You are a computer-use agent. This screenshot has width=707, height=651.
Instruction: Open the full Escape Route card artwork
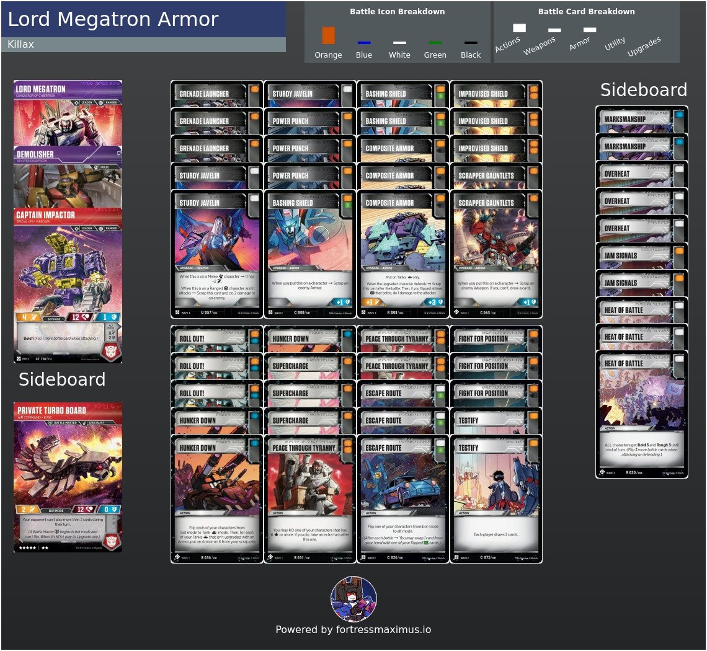click(403, 482)
